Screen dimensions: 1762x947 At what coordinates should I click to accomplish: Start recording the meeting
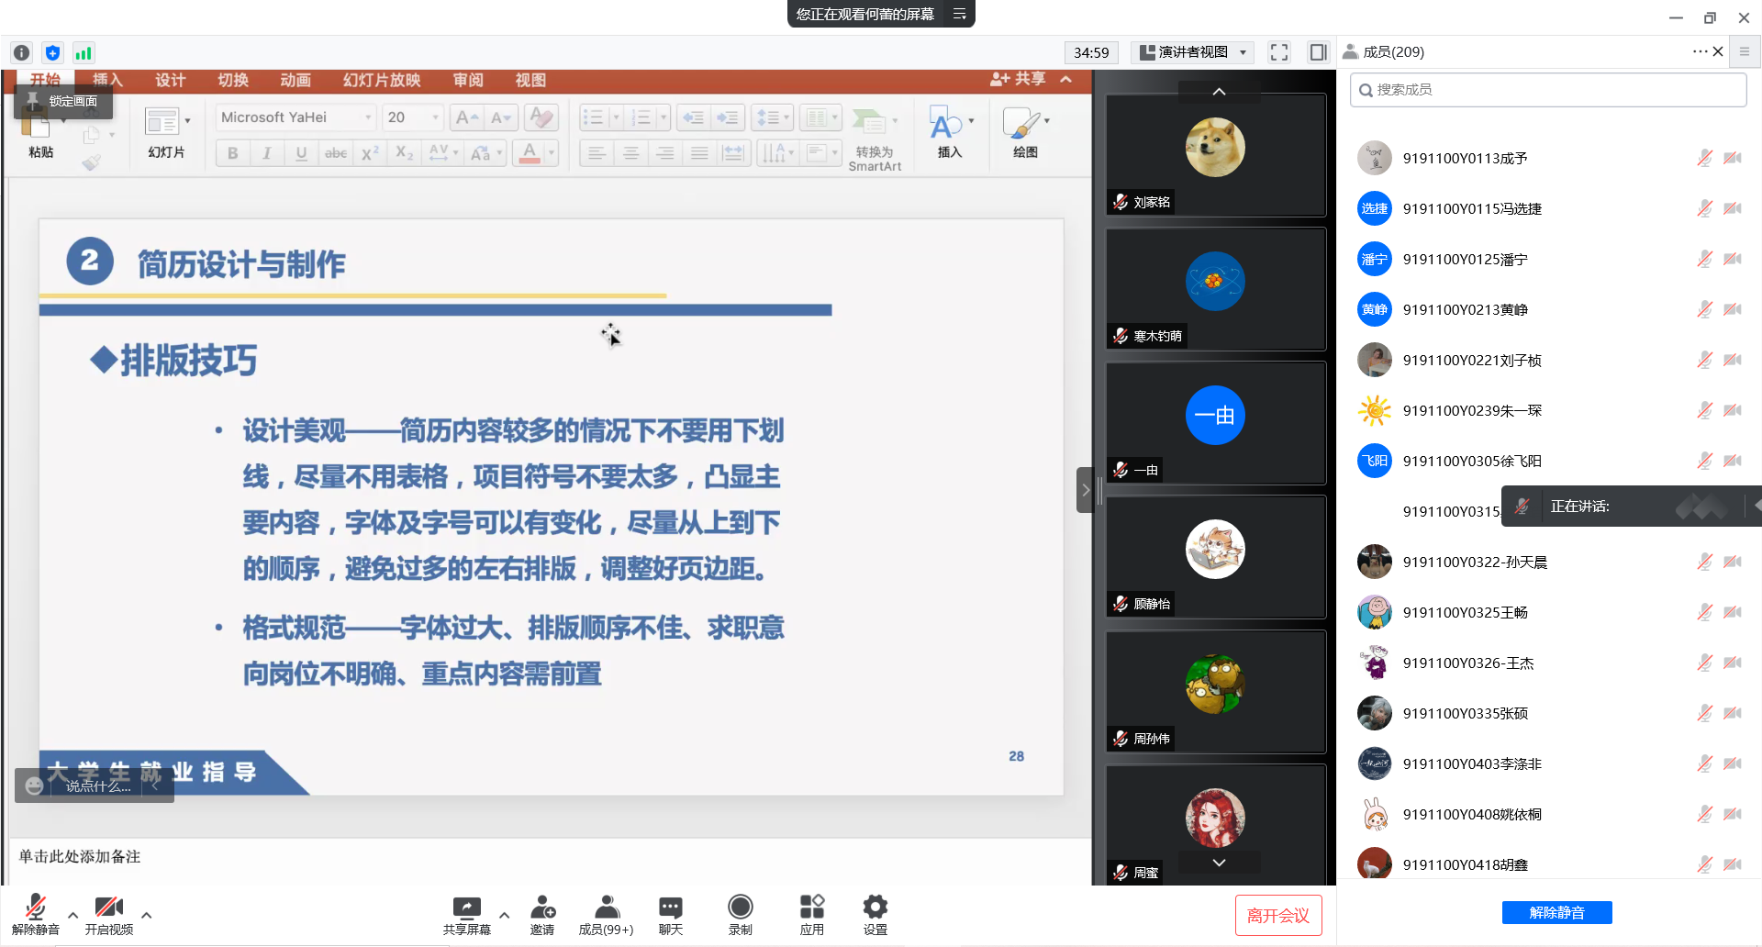click(x=740, y=914)
